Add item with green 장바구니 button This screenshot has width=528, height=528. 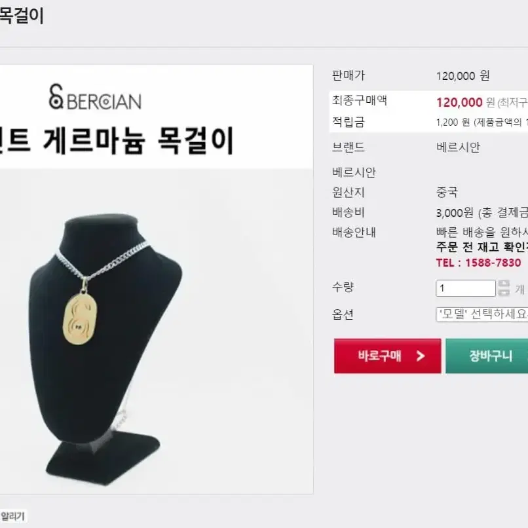click(487, 356)
